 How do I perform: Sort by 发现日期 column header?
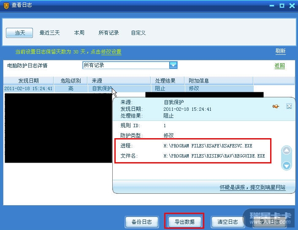[x=29, y=81]
